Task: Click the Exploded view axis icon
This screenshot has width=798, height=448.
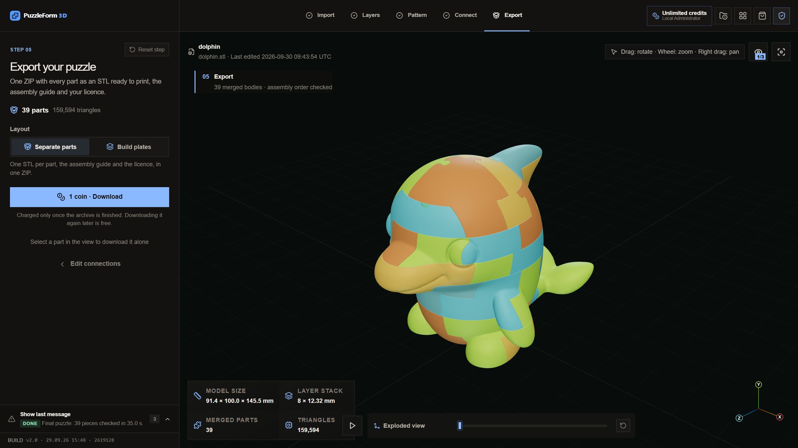Action: tap(377, 426)
